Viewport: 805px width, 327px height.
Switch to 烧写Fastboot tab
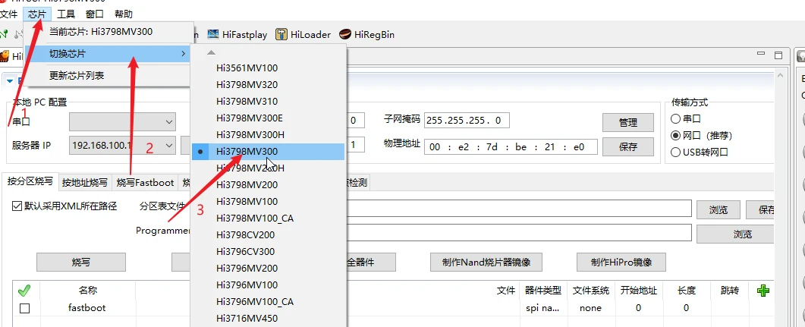145,182
